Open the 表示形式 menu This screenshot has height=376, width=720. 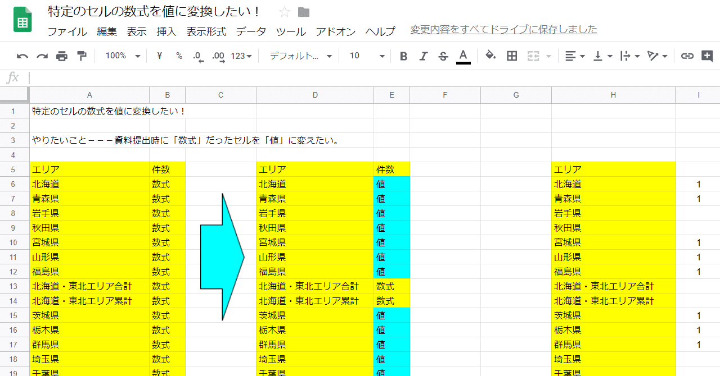206,31
